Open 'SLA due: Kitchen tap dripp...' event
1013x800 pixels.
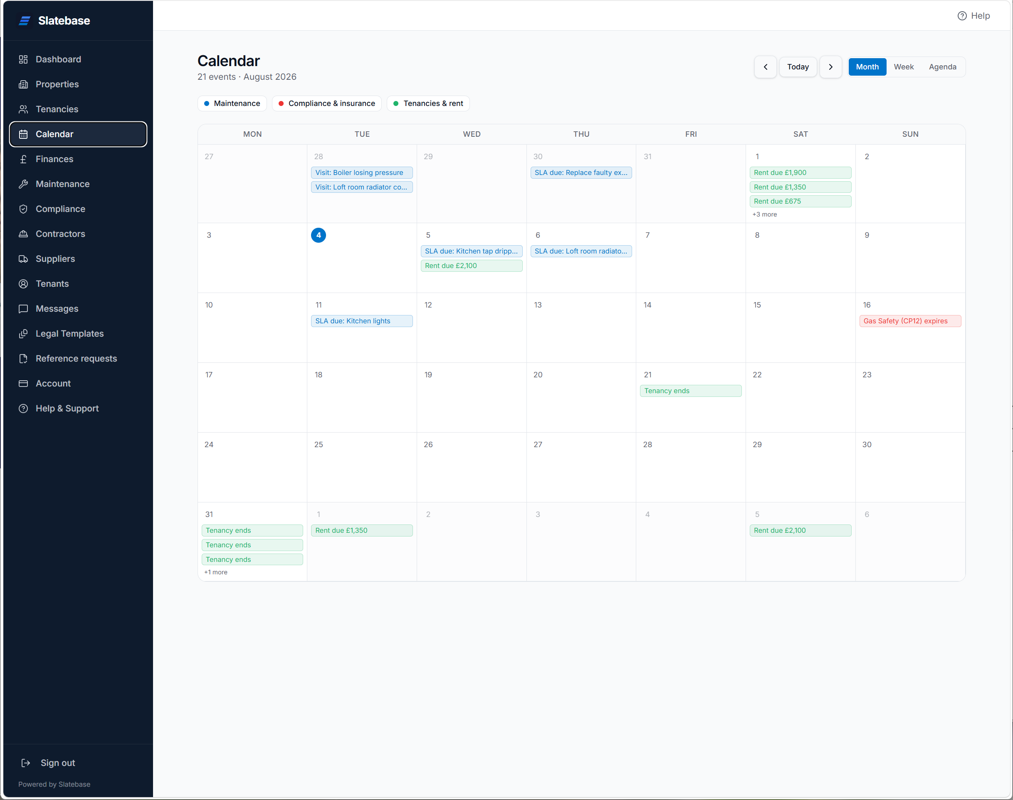[x=471, y=251]
